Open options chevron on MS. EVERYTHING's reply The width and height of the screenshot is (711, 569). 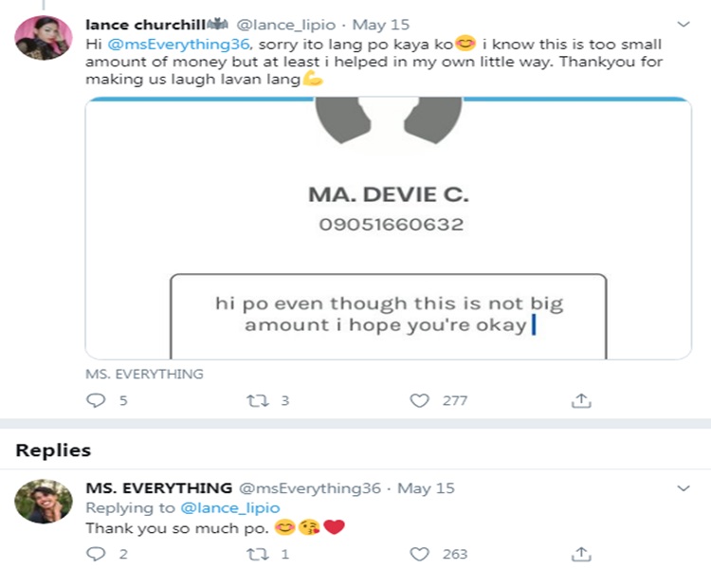click(x=684, y=488)
